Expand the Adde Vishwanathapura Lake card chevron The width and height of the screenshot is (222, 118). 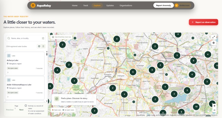pyautogui.click(x=8, y=97)
